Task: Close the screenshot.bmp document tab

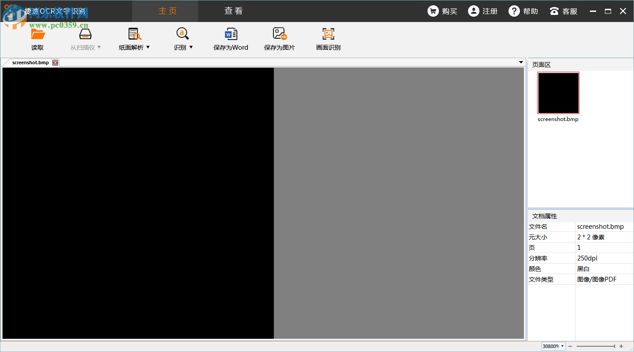Action: pyautogui.click(x=55, y=62)
